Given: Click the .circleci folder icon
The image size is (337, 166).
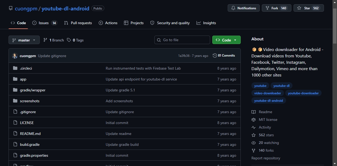Looking at the screenshot, I should coord(15,68).
